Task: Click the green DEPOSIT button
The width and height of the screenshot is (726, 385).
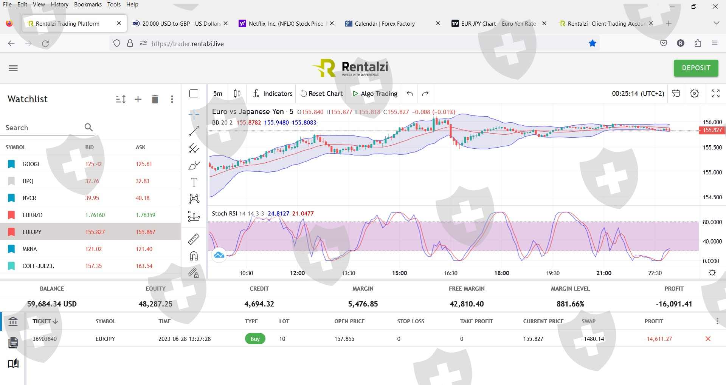Action: 696,68
